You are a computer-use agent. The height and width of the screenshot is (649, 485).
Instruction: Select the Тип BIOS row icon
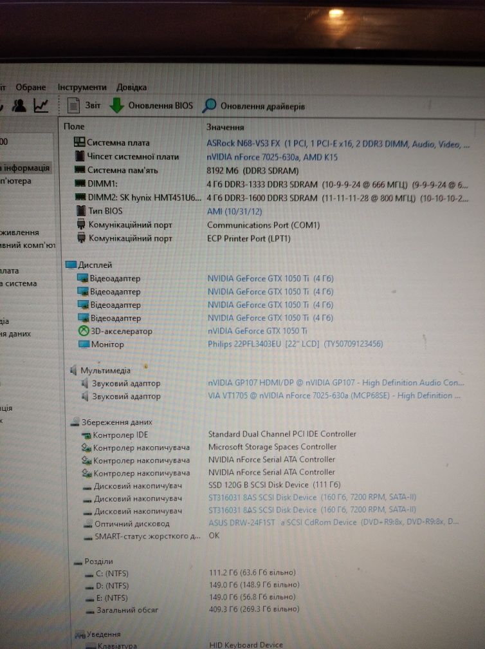(x=81, y=211)
